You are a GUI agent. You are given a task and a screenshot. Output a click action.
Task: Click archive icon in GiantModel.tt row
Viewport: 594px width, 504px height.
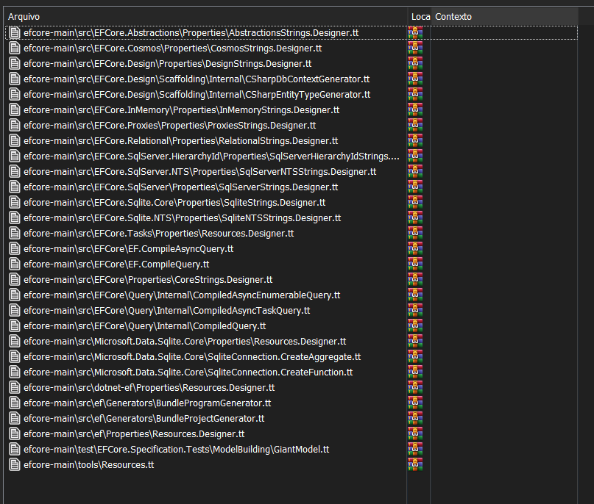(x=415, y=450)
